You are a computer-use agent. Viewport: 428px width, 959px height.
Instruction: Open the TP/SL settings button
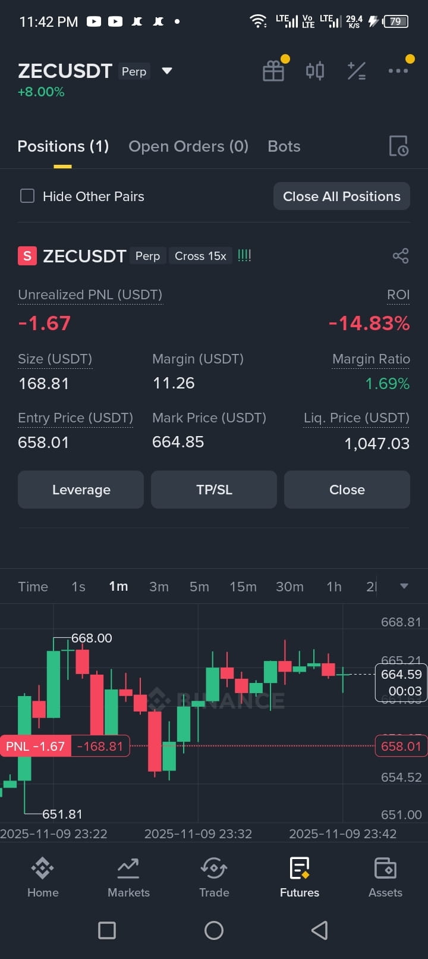214,490
